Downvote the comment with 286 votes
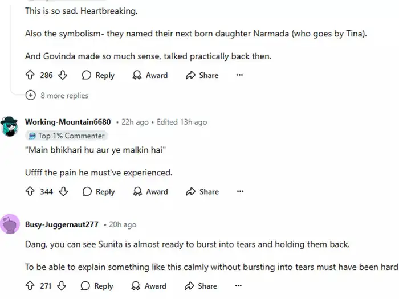The height and width of the screenshot is (299, 399). 64,75
